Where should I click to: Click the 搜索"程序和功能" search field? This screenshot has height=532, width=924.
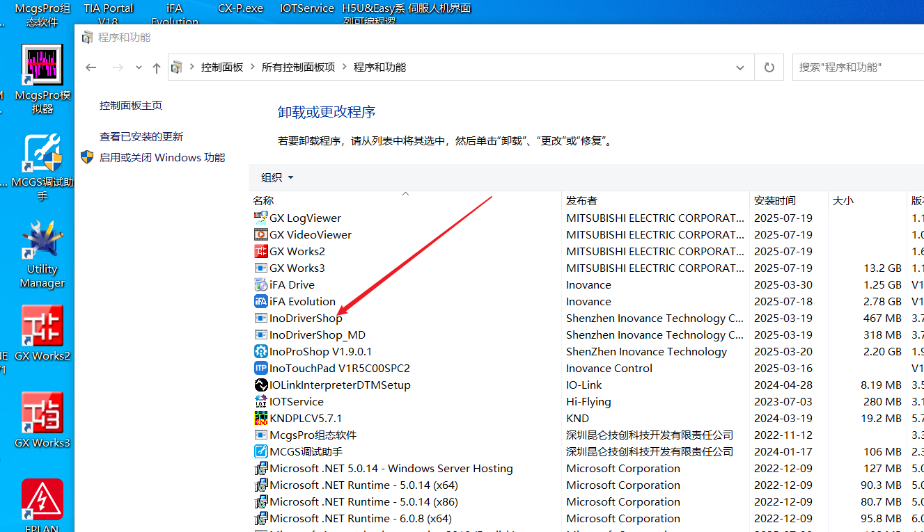coord(856,67)
